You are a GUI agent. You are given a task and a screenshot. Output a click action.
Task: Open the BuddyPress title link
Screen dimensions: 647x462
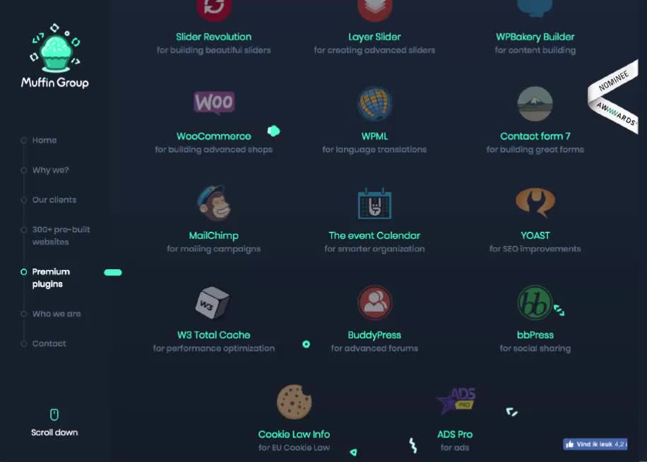(374, 335)
